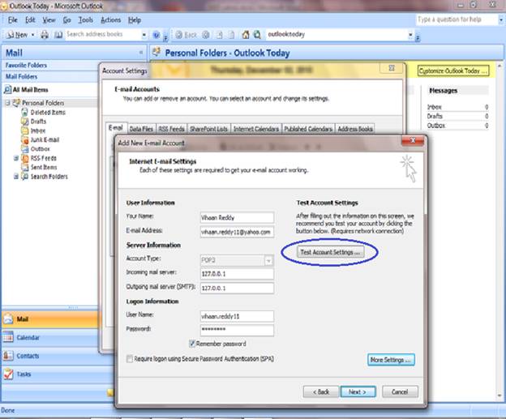The width and height of the screenshot is (506, 419).
Task: Open the Actions menu
Action: 110,20
